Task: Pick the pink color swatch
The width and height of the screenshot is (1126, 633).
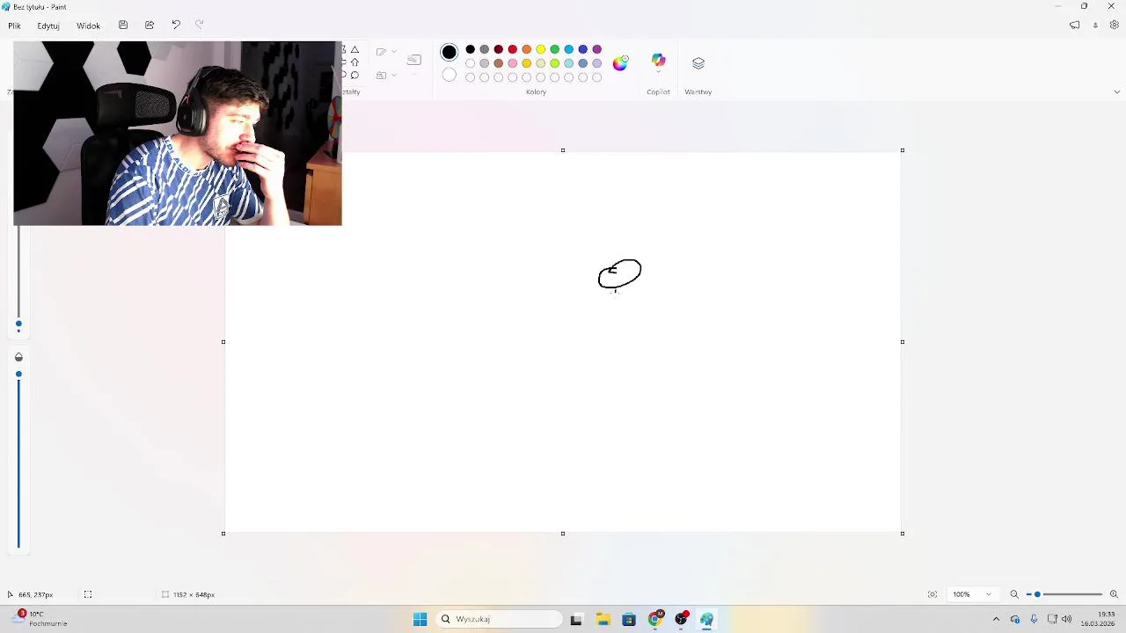Action: pyautogui.click(x=513, y=63)
